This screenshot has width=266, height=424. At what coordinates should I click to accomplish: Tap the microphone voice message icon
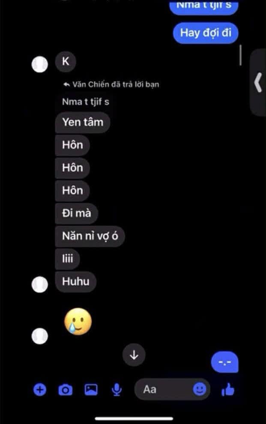pyautogui.click(x=117, y=390)
